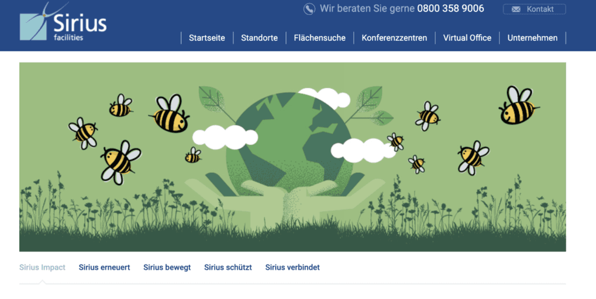Open the Standorte menu item
Image resolution: width=596 pixels, height=299 pixels.
pyautogui.click(x=259, y=38)
